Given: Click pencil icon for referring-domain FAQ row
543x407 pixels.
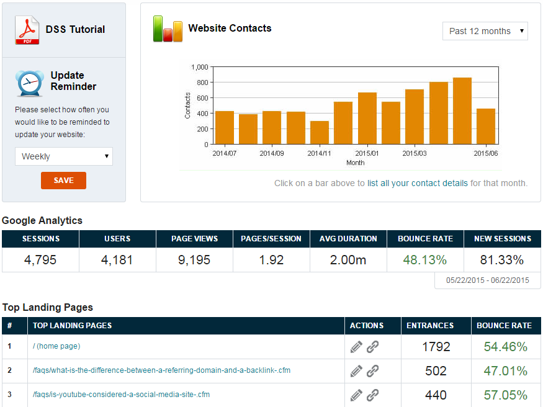Looking at the screenshot, I should click(x=356, y=371).
